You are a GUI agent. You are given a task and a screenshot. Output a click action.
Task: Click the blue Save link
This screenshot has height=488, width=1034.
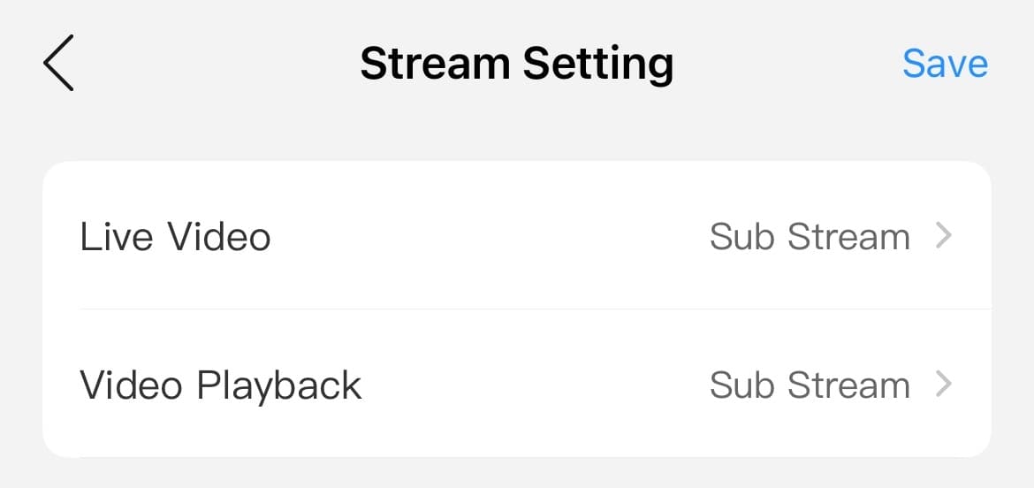pyautogui.click(x=945, y=64)
